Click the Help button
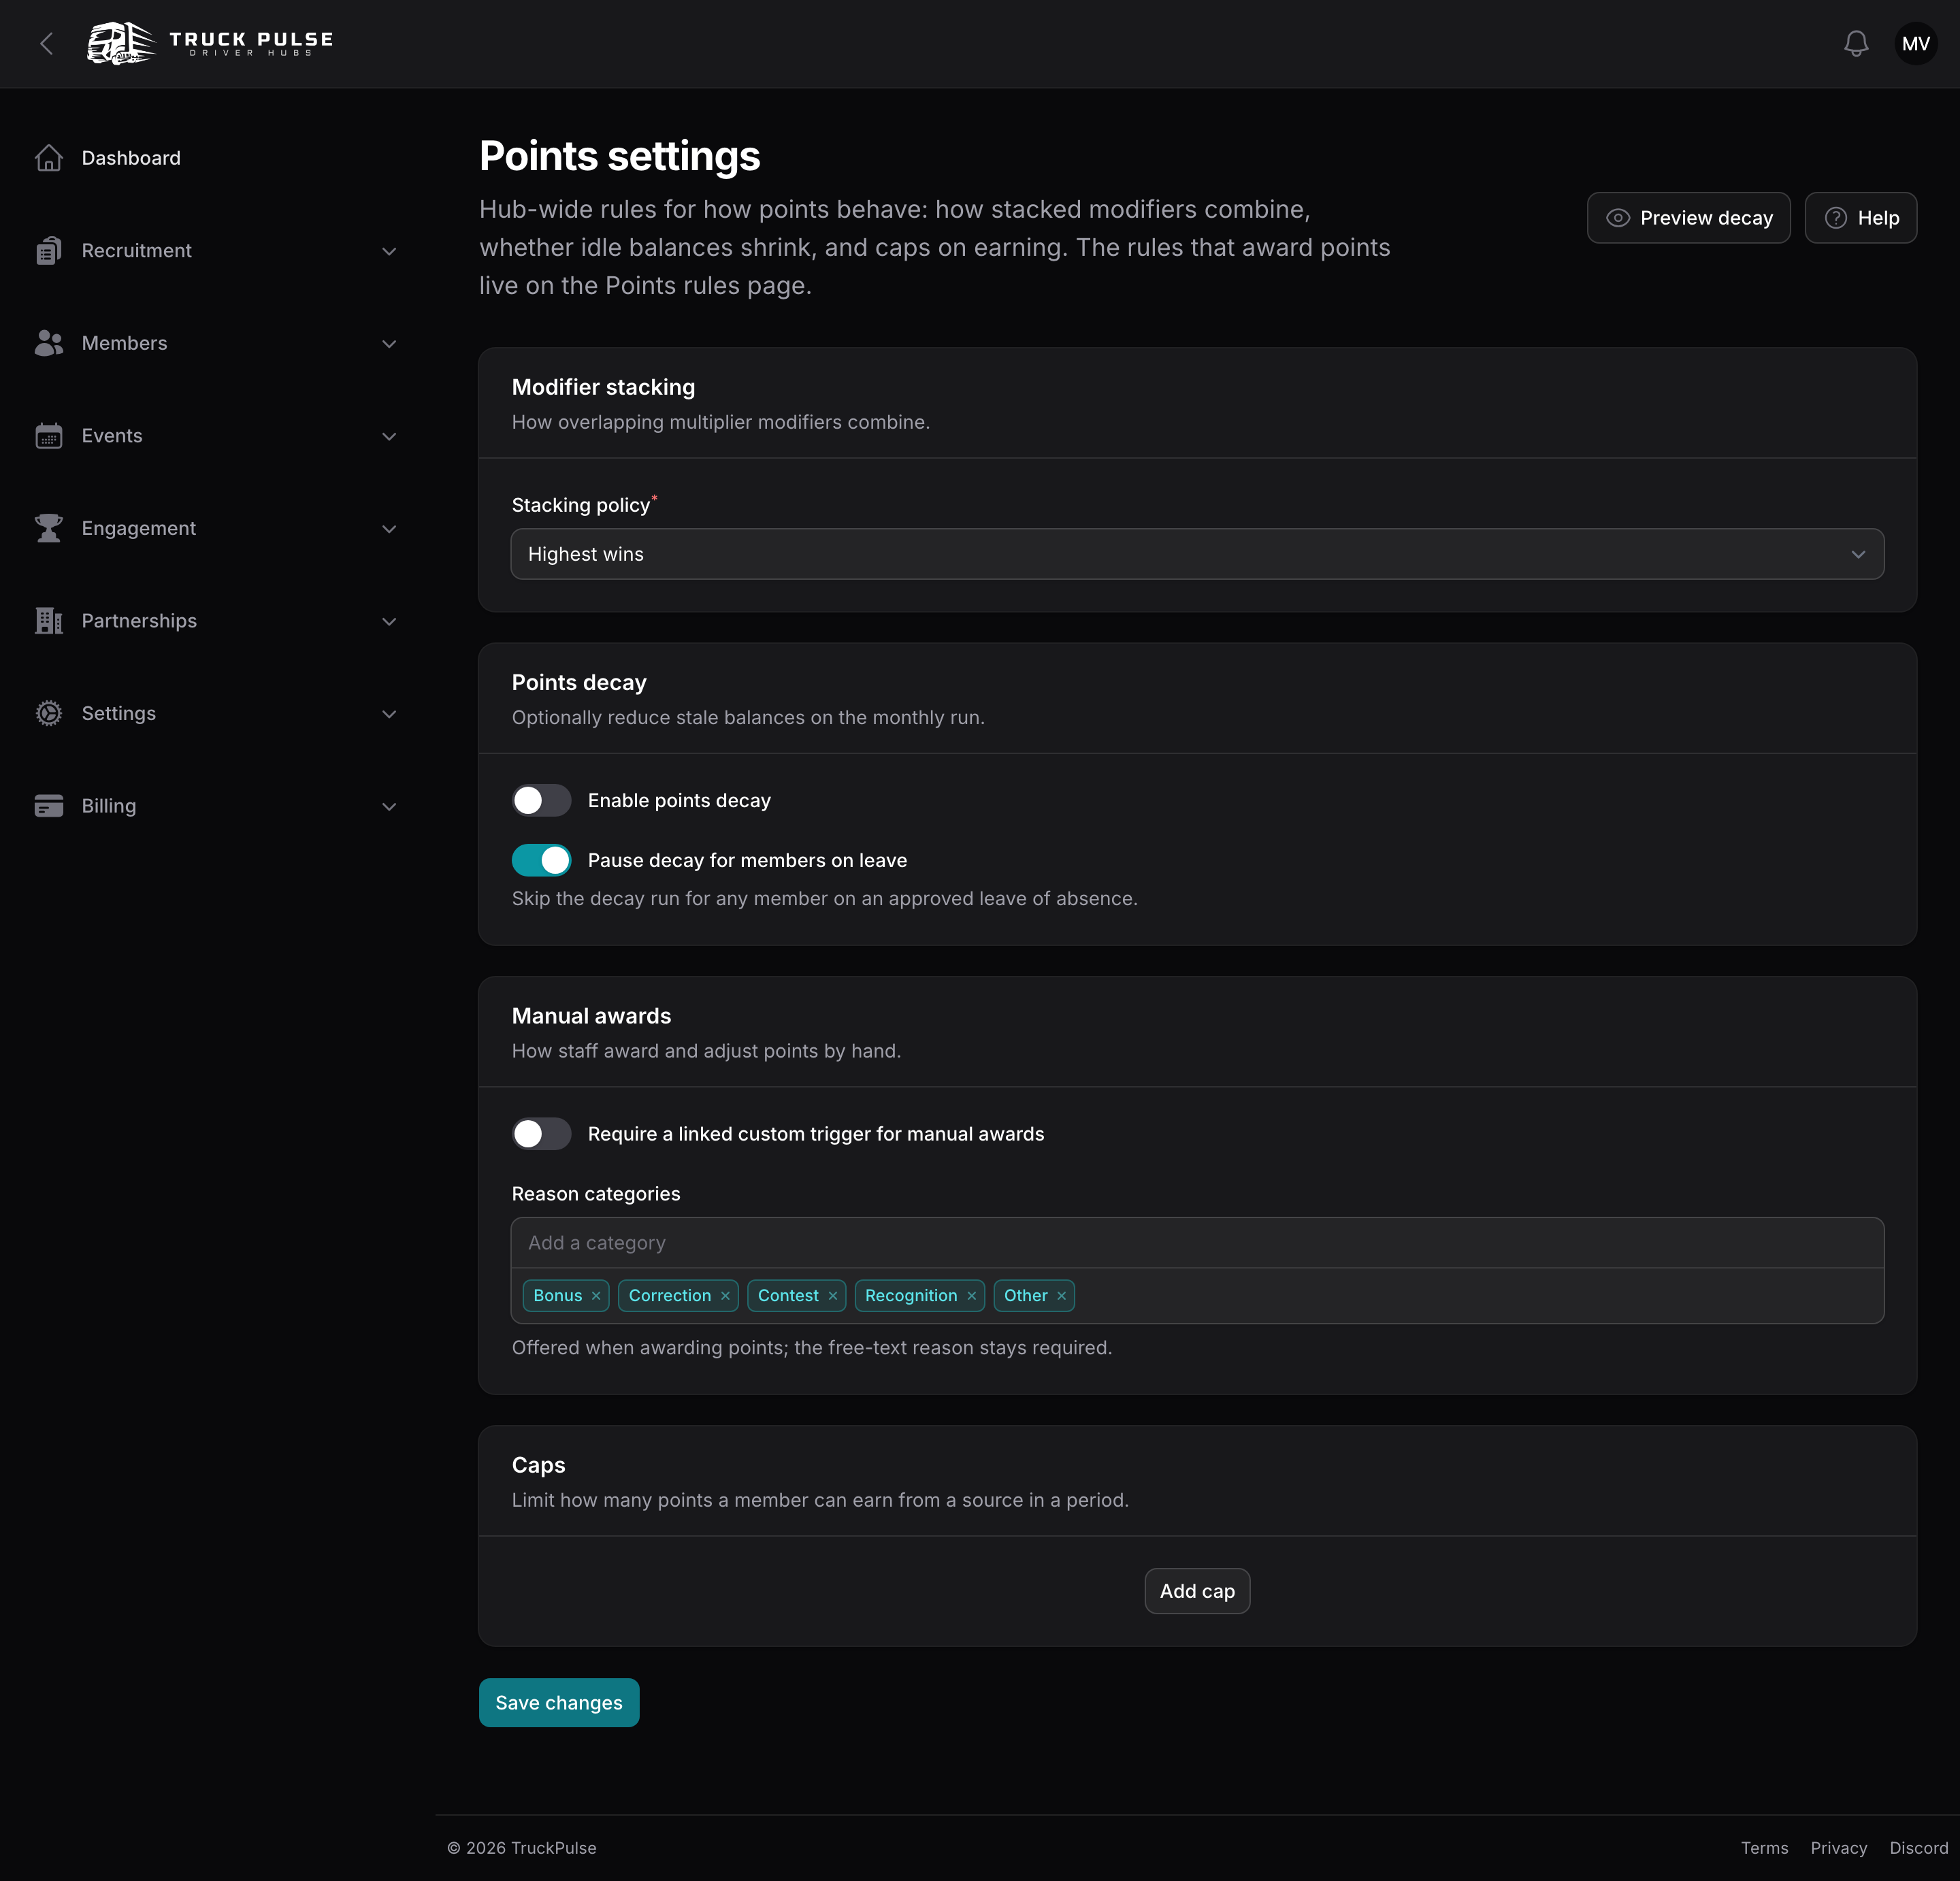 click(x=1860, y=218)
